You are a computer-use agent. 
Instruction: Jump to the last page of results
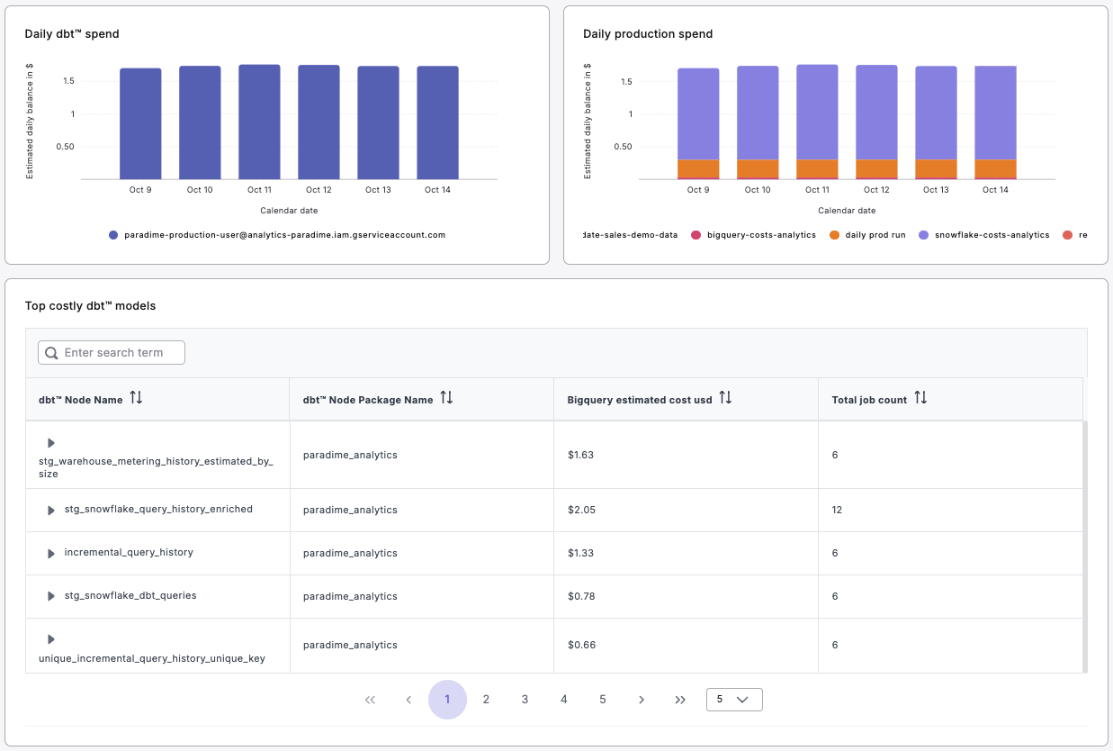[680, 700]
